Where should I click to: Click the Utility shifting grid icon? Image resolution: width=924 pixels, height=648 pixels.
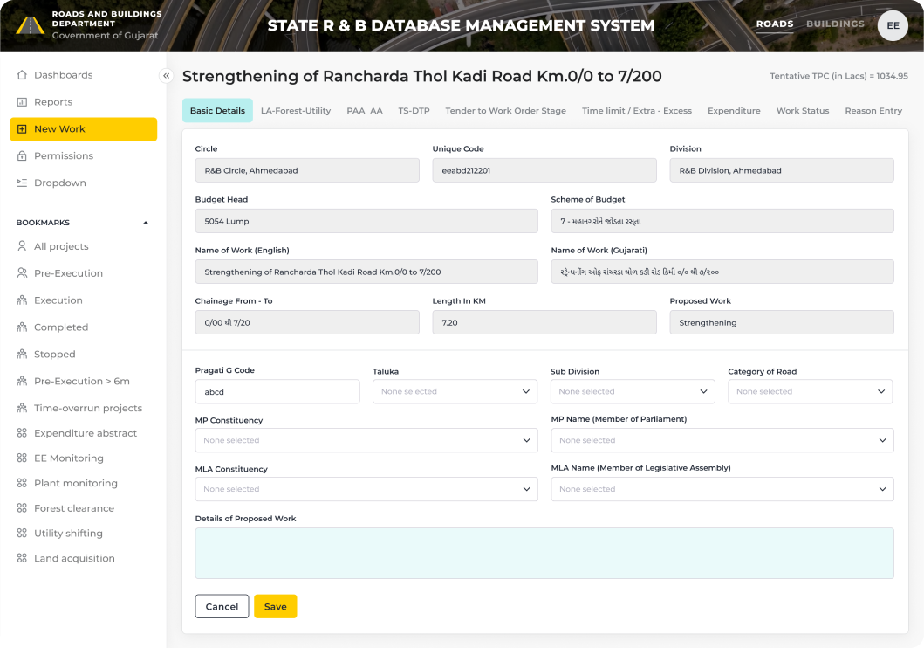pos(22,533)
